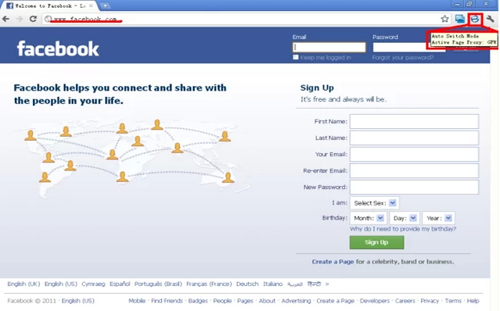Open the Advertising footer link
This screenshot has width=500, height=311.
(296, 301)
